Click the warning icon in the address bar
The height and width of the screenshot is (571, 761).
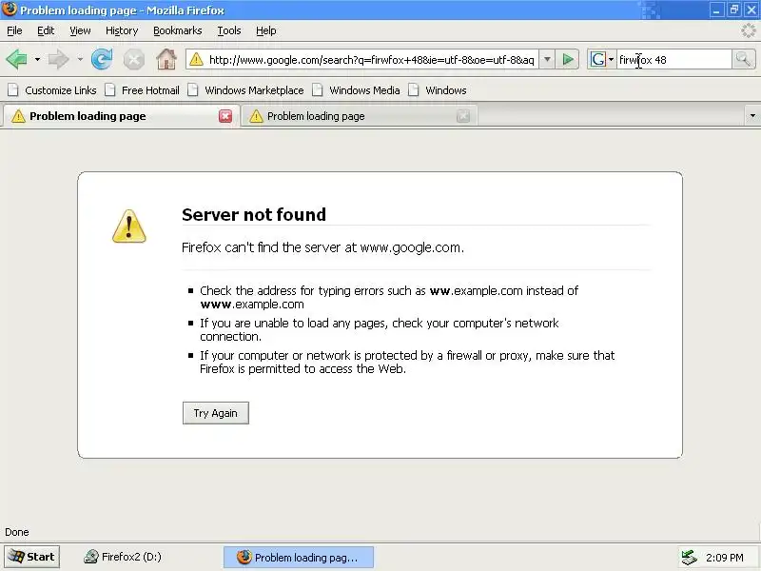196,60
